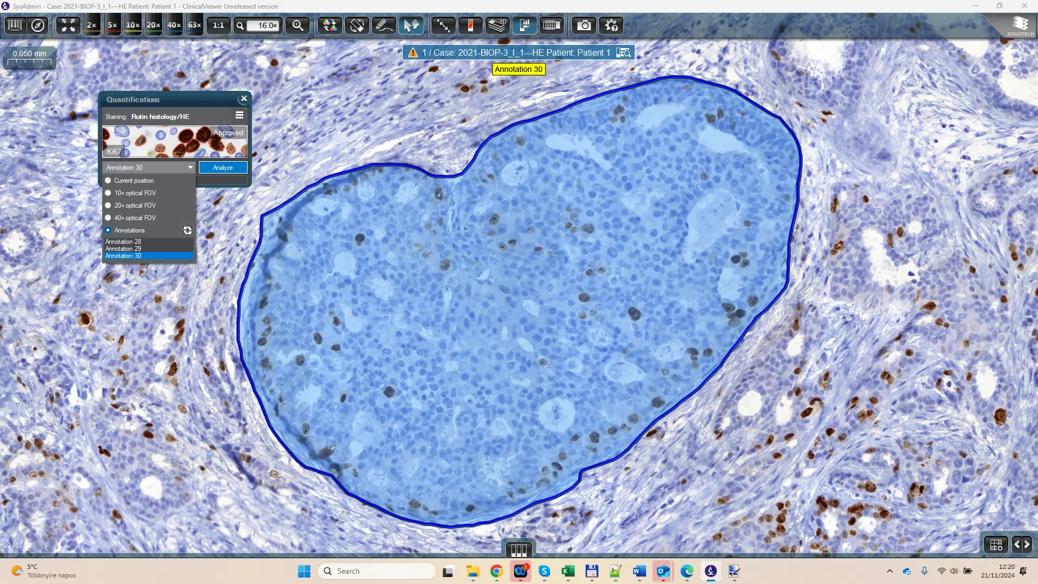This screenshot has height=584, width=1038.
Task: Open settings and help gear icon
Action: pyautogui.click(x=611, y=25)
